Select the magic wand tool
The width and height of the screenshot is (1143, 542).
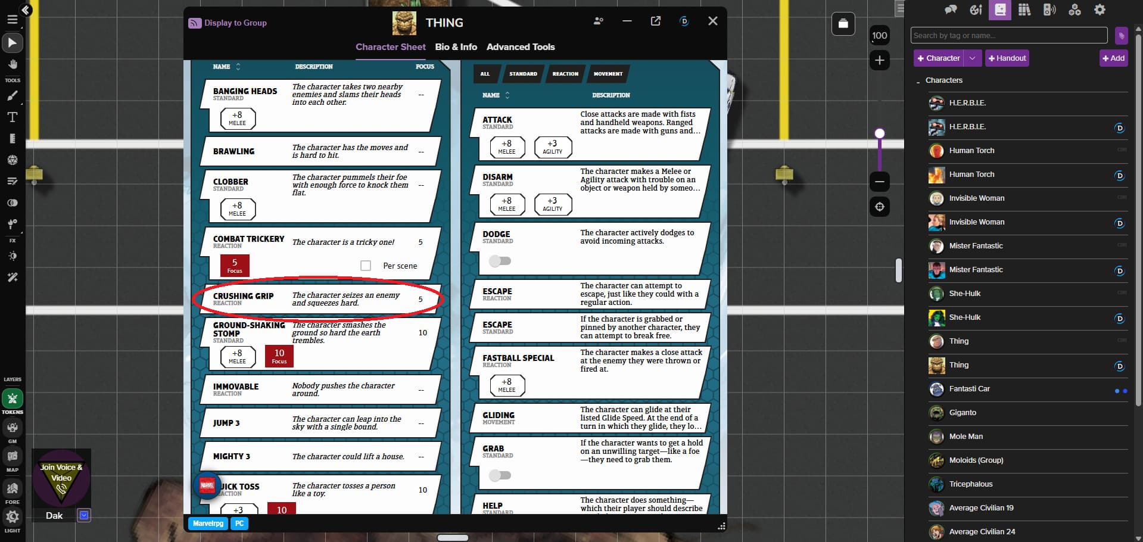click(12, 278)
